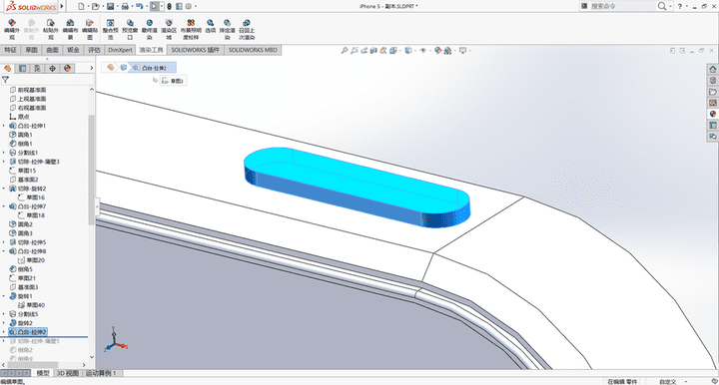Click 预览窗口 preview window tool

pyautogui.click(x=130, y=29)
